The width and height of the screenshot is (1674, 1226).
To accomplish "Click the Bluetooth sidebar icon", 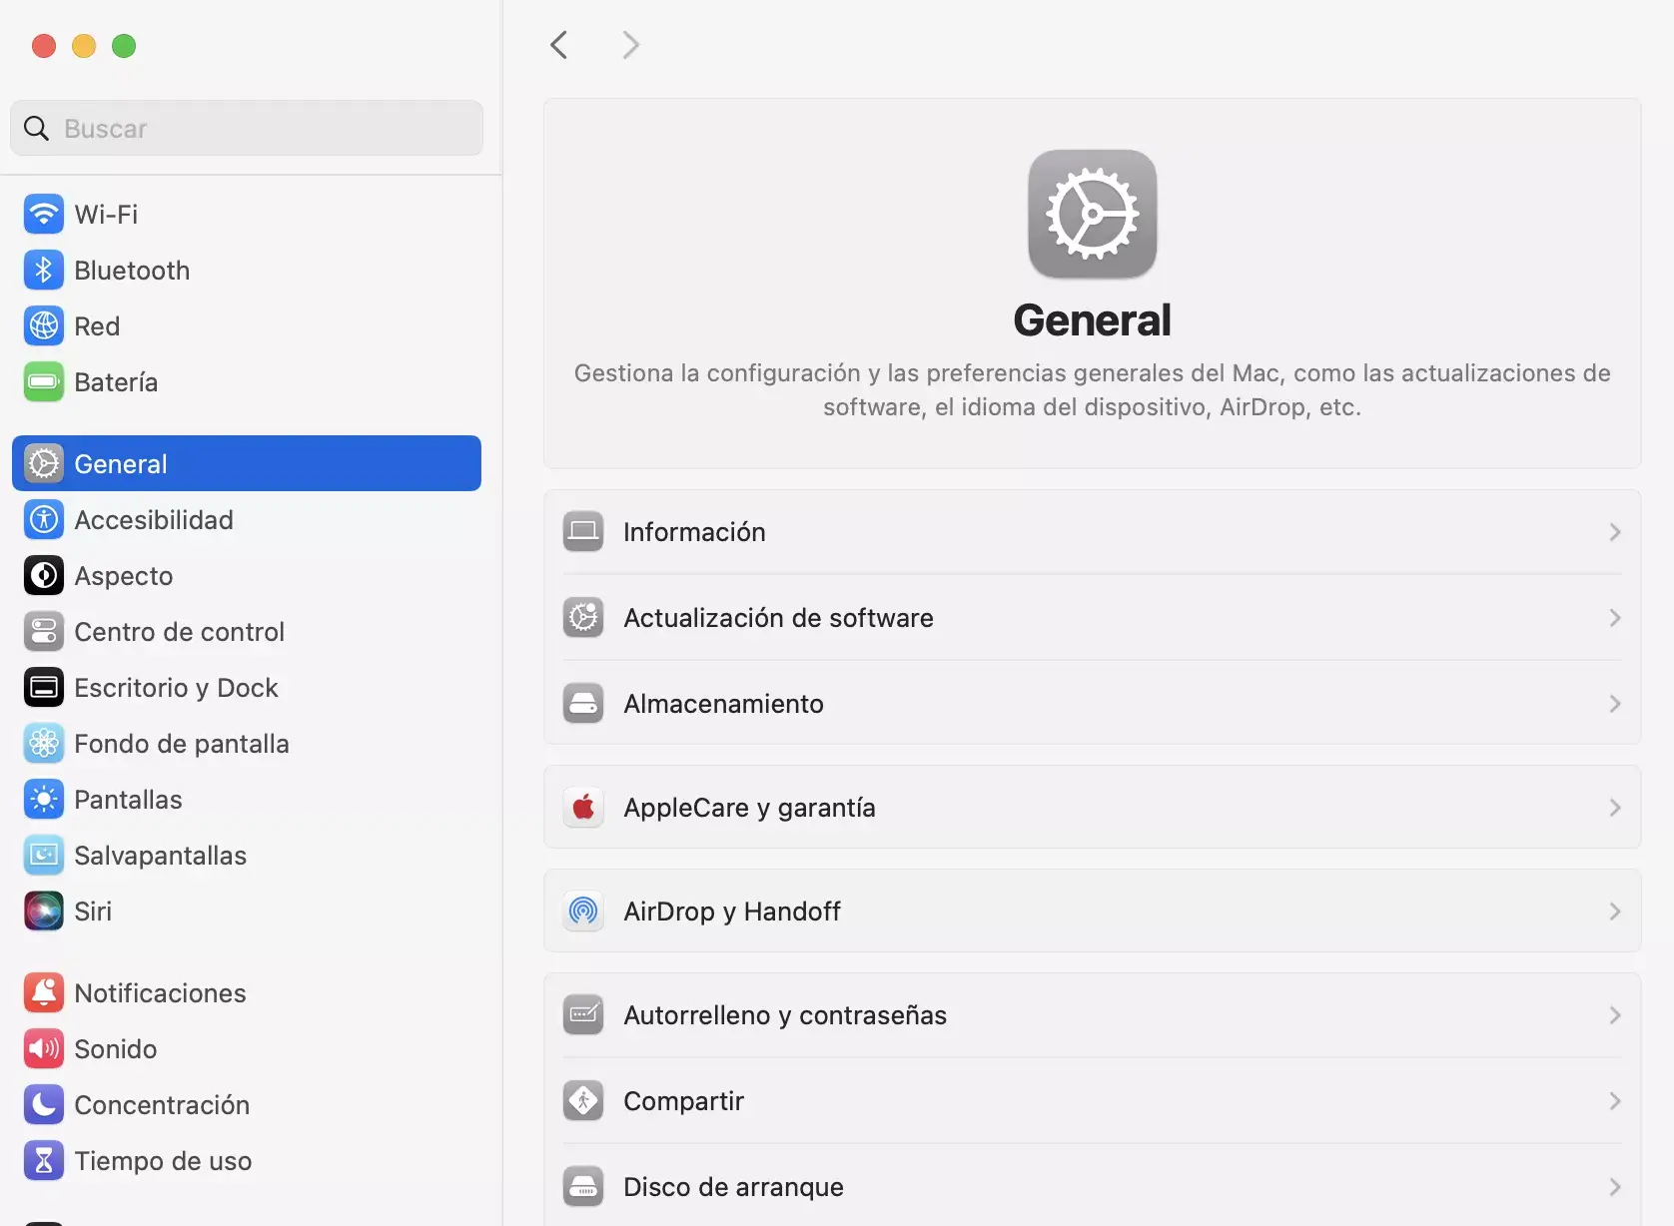I will pos(44,270).
